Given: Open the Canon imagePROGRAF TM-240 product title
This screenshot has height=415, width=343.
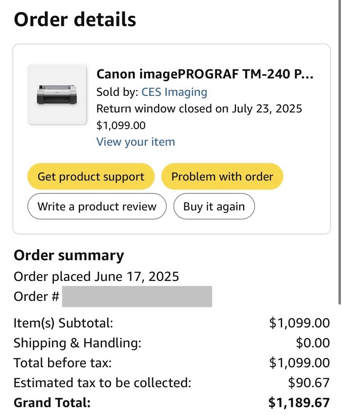Looking at the screenshot, I should tap(205, 74).
